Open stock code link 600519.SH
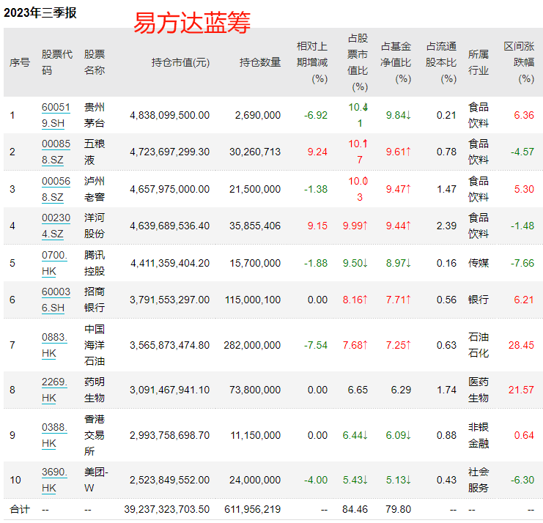The image size is (543, 523). (56, 115)
